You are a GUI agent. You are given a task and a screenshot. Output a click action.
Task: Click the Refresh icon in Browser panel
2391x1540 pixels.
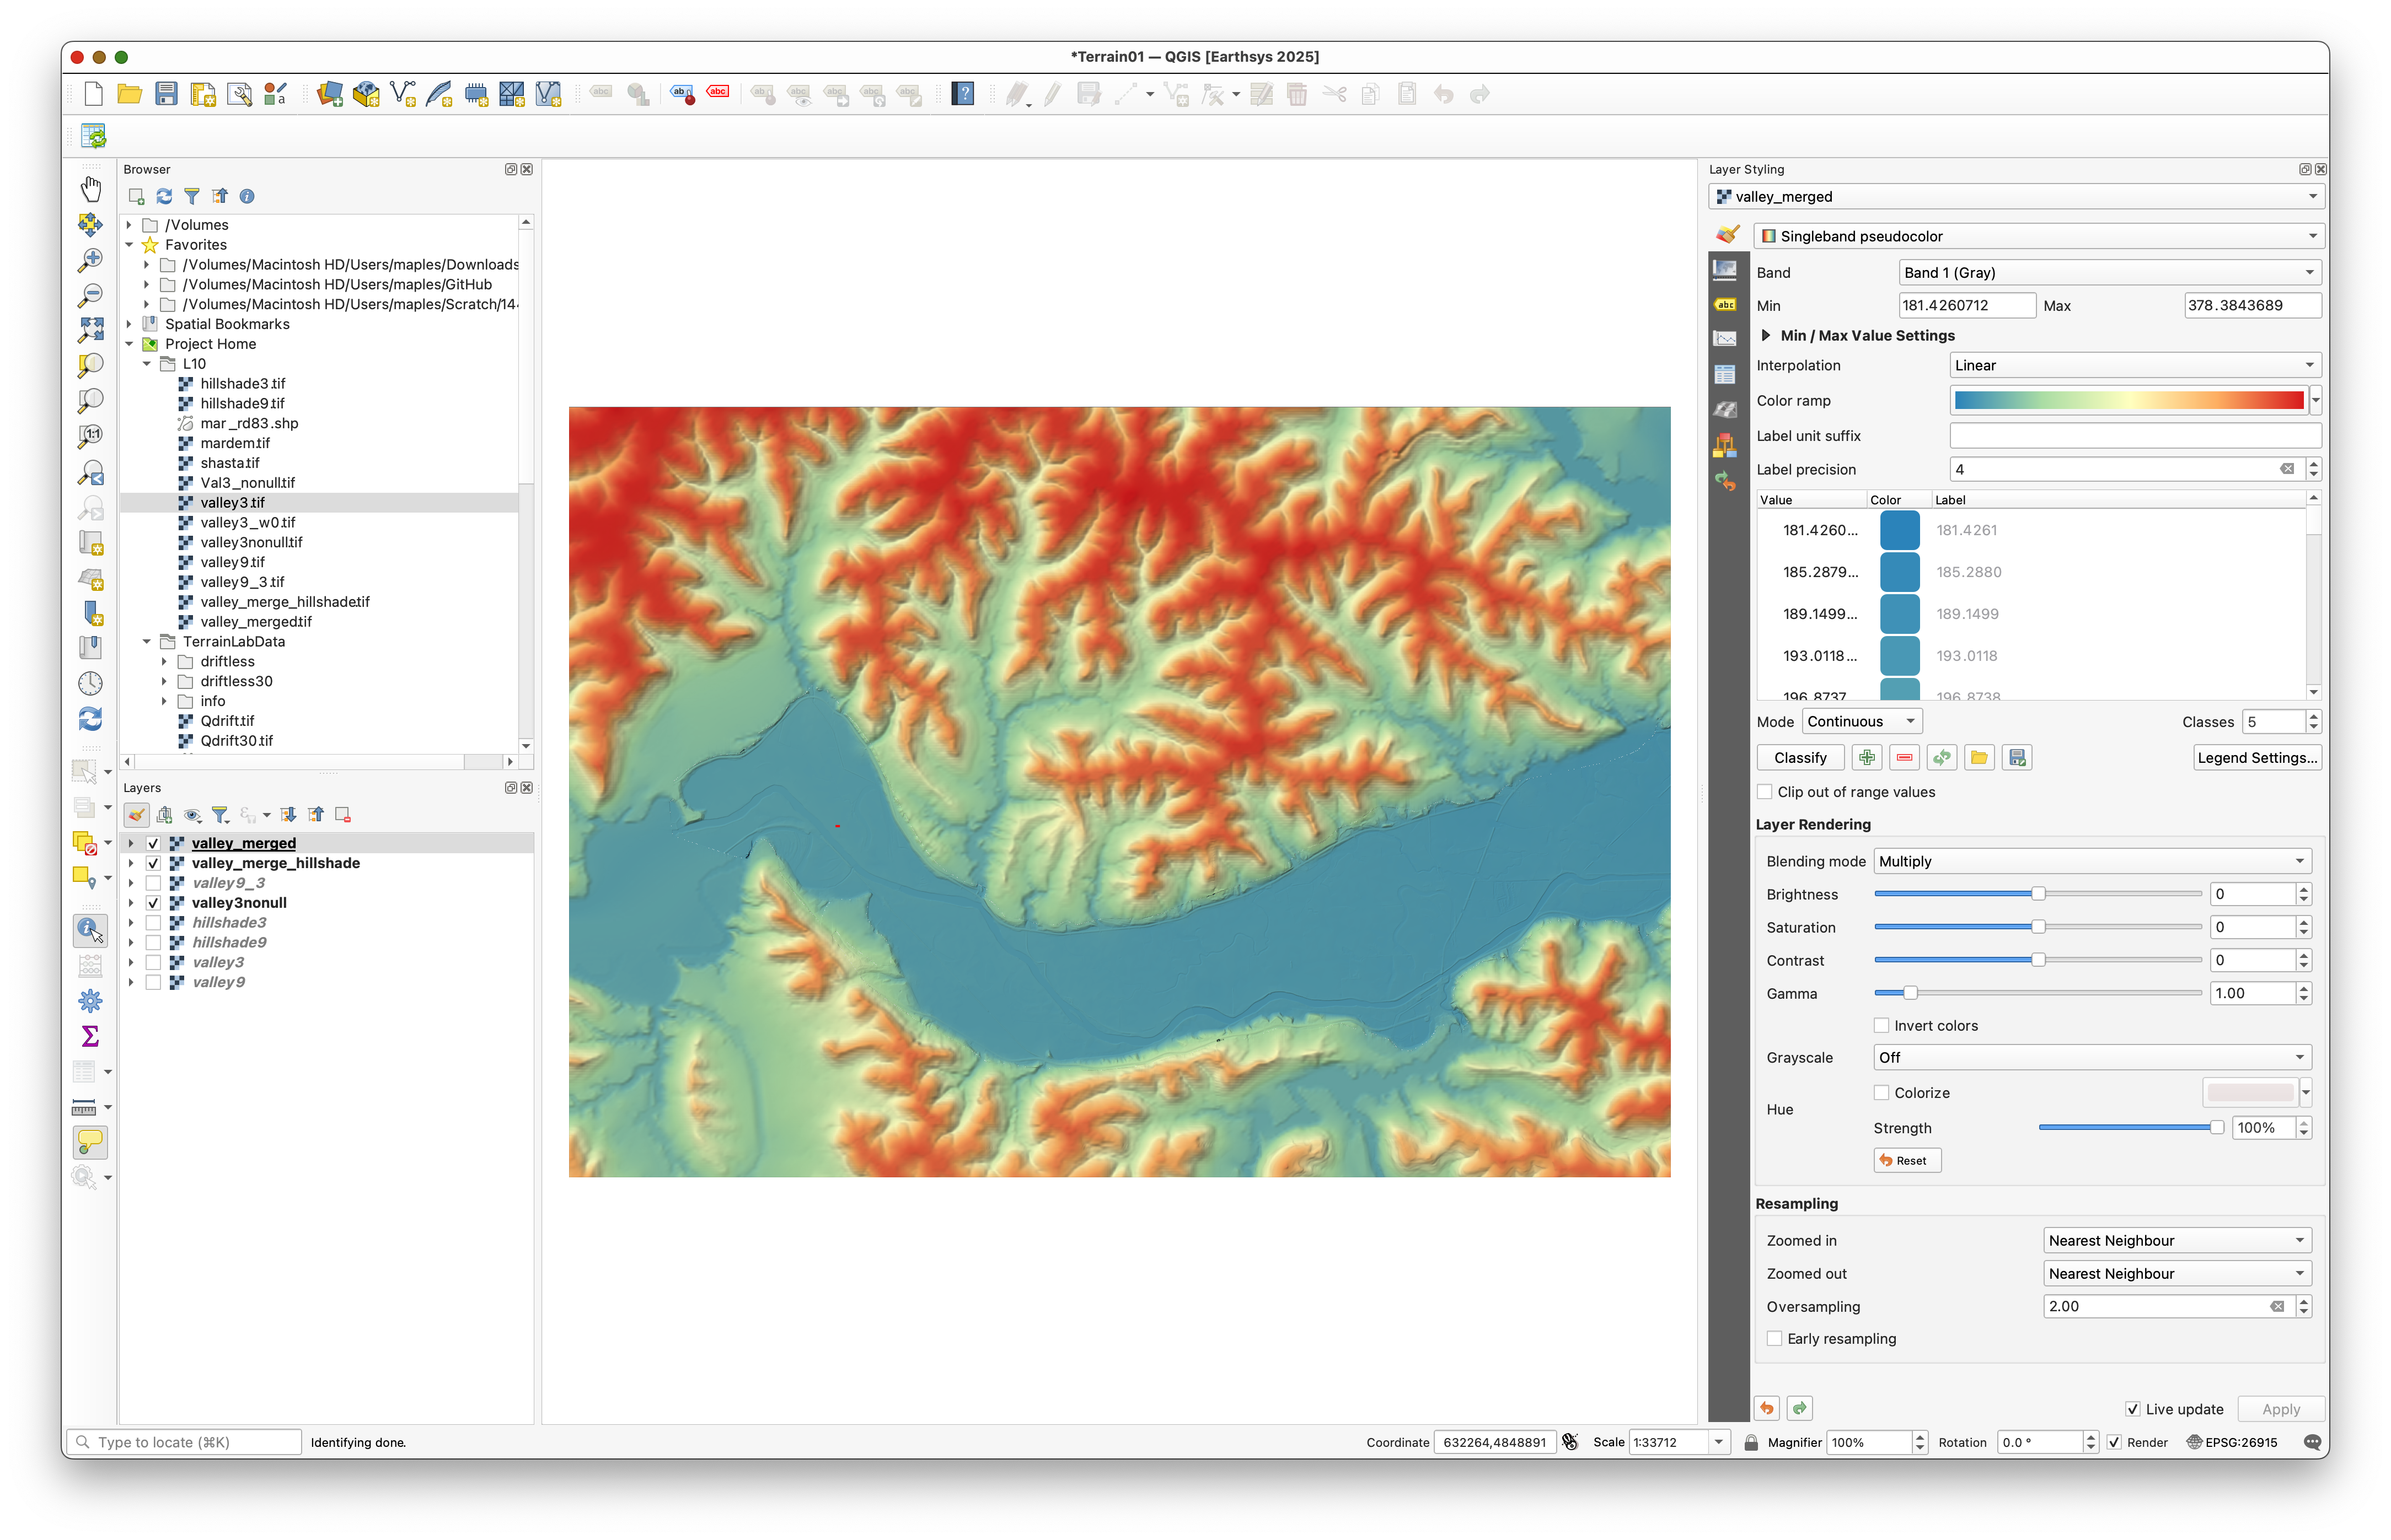click(x=164, y=196)
